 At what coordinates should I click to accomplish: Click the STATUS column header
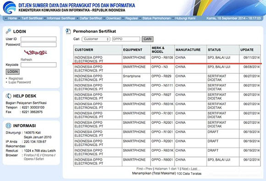(223, 50)
